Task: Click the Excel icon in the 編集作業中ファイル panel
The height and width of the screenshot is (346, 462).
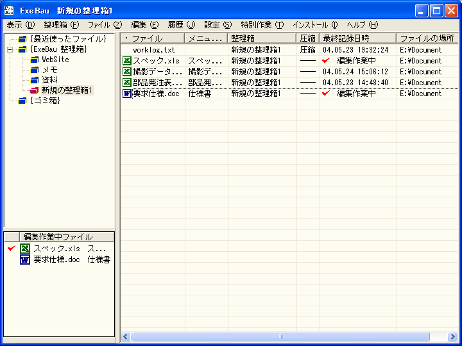Action: [x=25, y=249]
